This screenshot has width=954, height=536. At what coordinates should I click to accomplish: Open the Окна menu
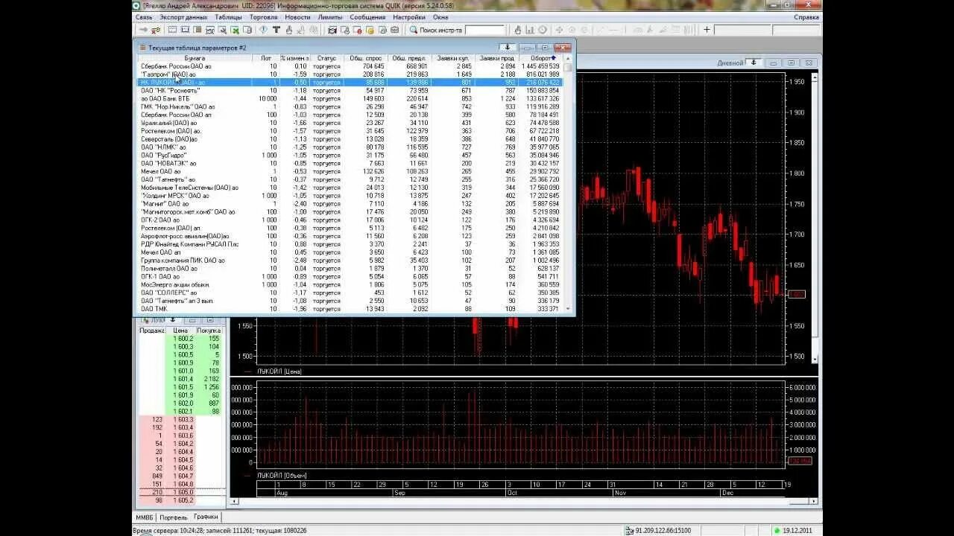[440, 17]
